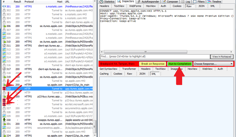
Task: Click the image icon of session 308
Action: 4,34
